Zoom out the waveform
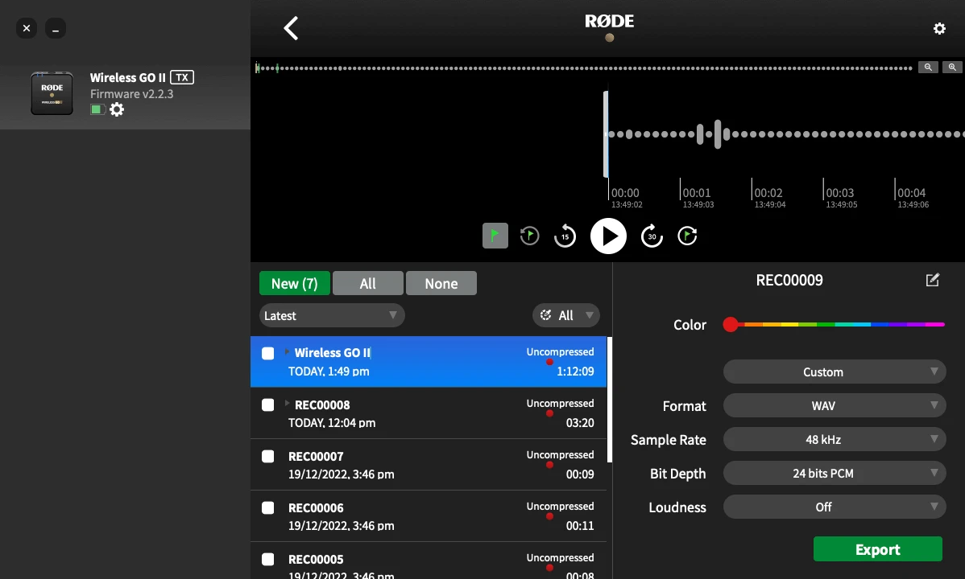Viewport: 965px width, 579px height. point(929,68)
